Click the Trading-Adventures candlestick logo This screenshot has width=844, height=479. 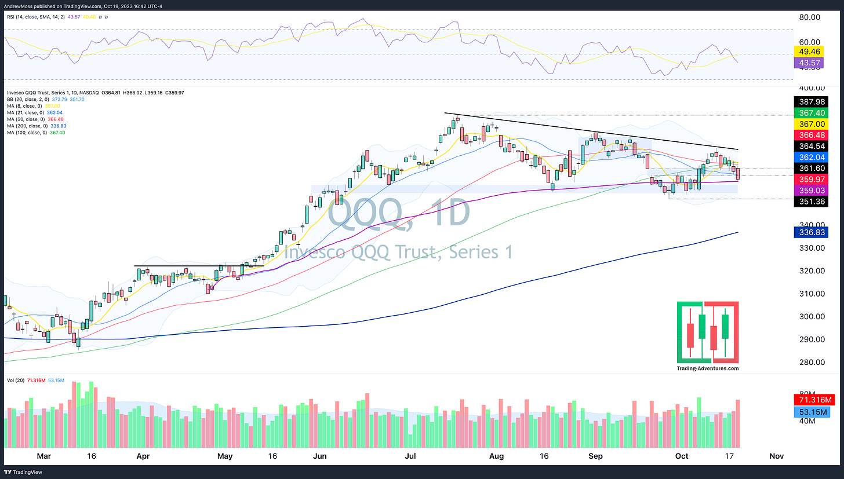tap(708, 332)
